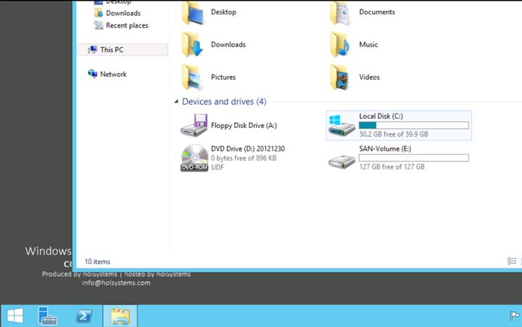Viewport: 522px width, 327px height.
Task: Open the Videos folder icon
Action: (x=341, y=77)
